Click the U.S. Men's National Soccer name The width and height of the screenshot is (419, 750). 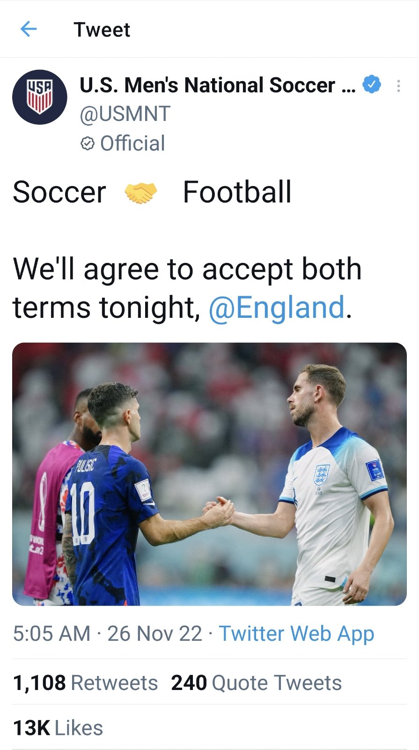pyautogui.click(x=218, y=85)
